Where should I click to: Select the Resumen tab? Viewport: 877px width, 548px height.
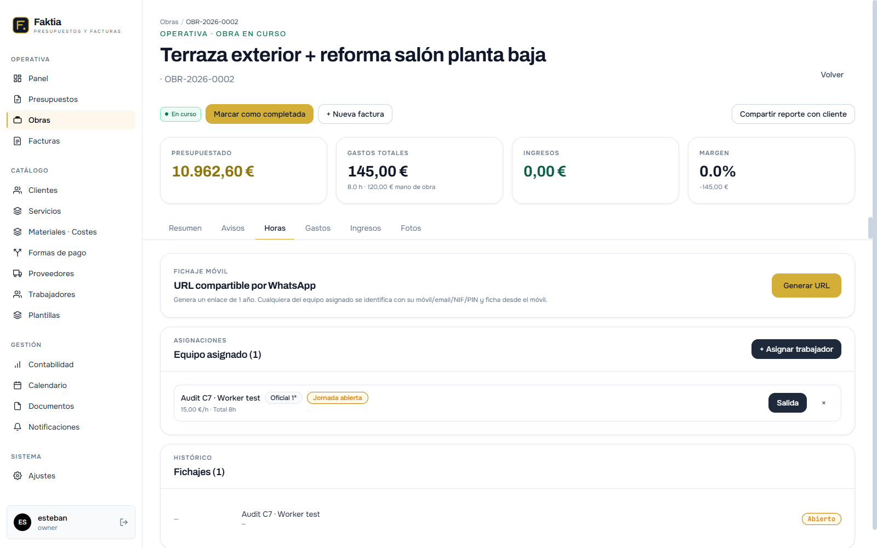pos(185,228)
